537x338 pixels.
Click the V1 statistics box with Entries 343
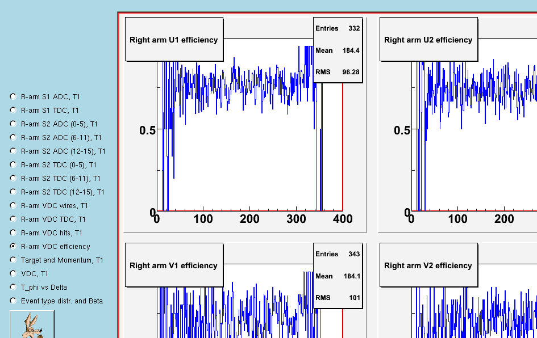(x=338, y=276)
